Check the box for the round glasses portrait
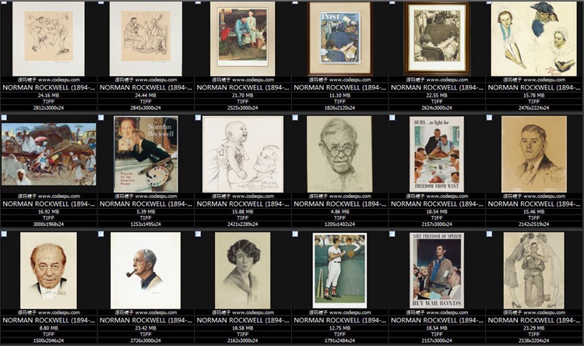584x346 pixels. point(295,118)
